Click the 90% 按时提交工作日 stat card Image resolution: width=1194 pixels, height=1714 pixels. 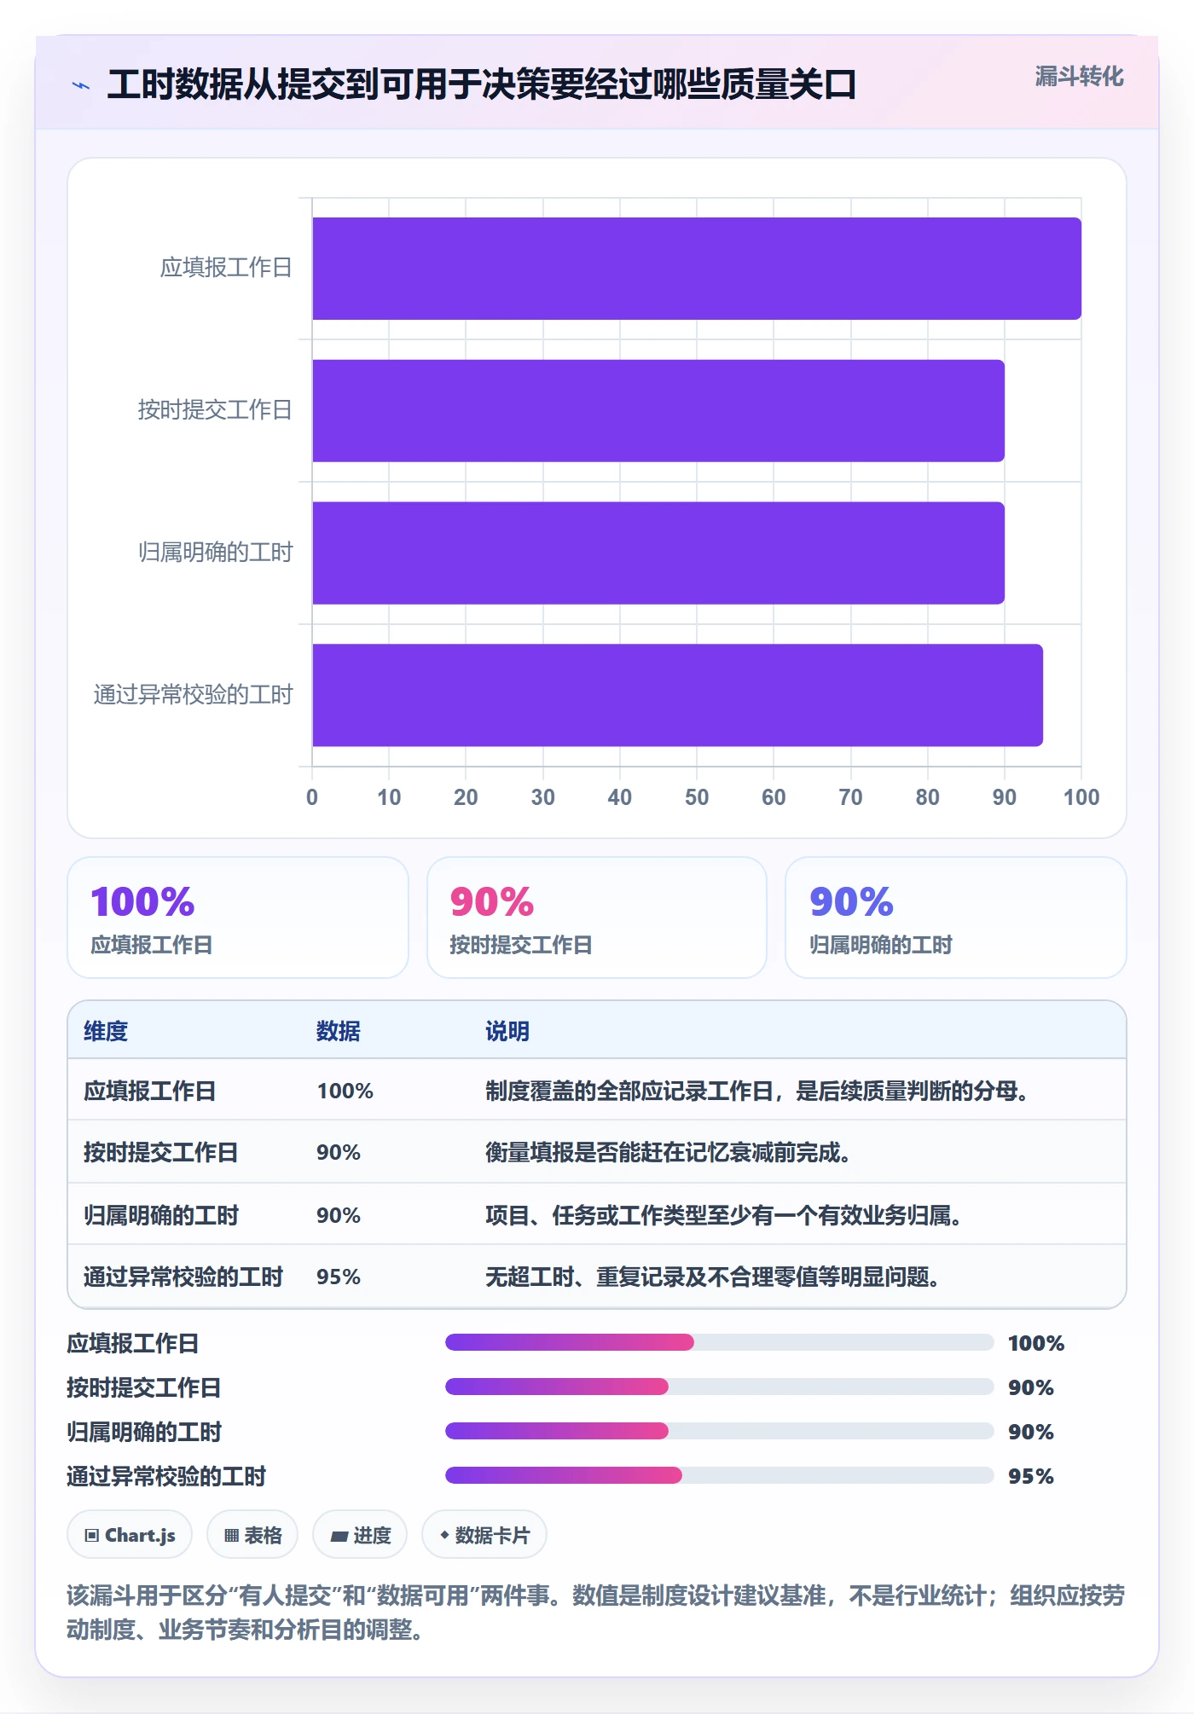point(597,918)
